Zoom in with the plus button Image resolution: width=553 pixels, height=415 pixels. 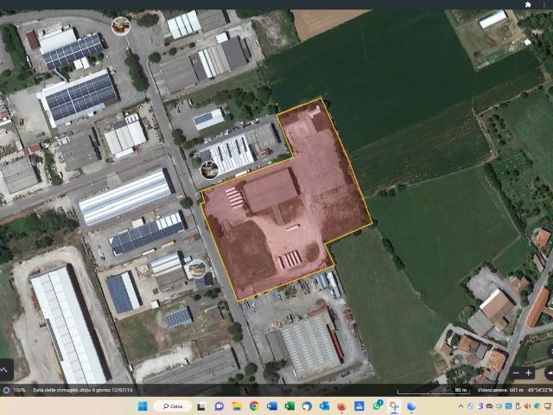(528, 373)
